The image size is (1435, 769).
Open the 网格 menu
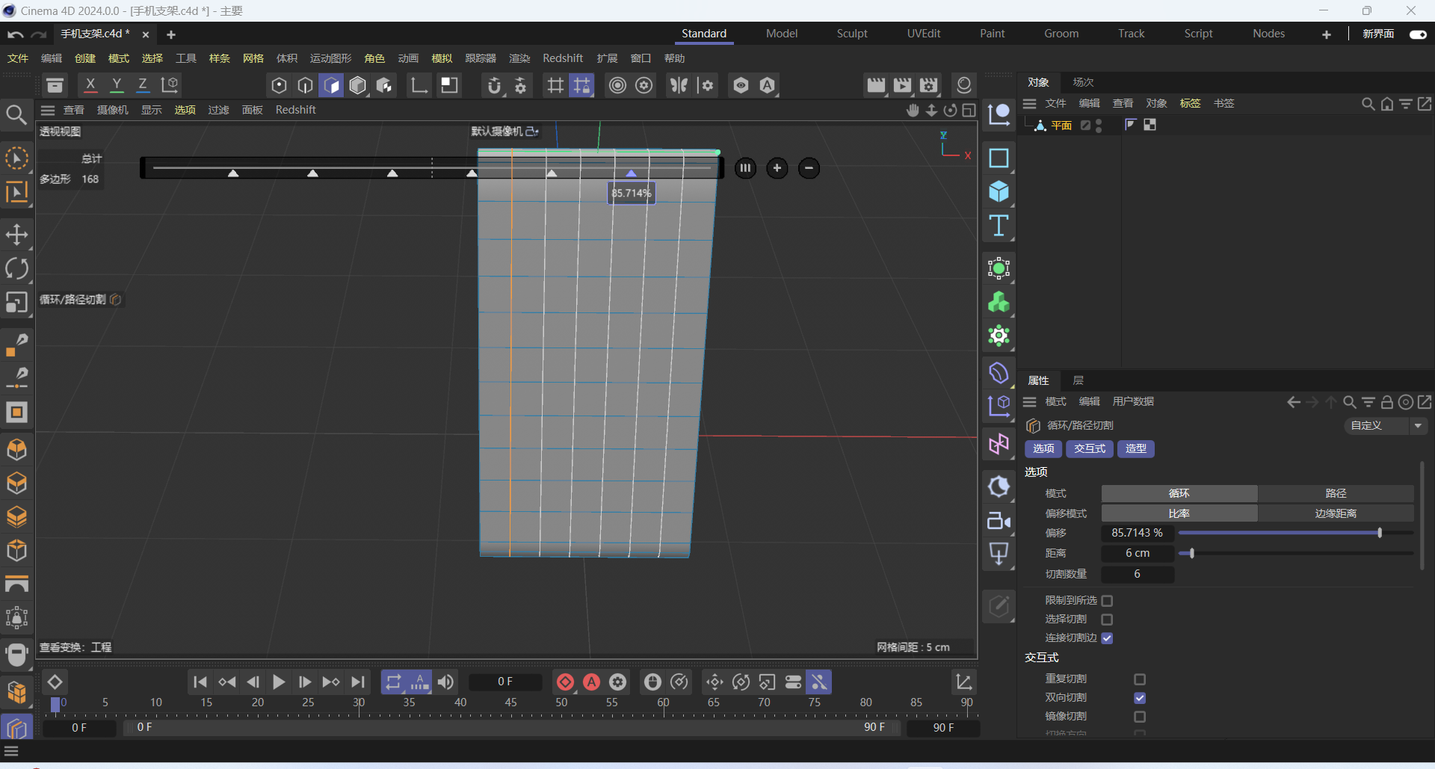click(253, 58)
